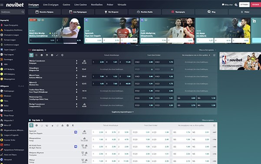
Task: Click layout icon at right of live matches header
Action: coord(214,55)
